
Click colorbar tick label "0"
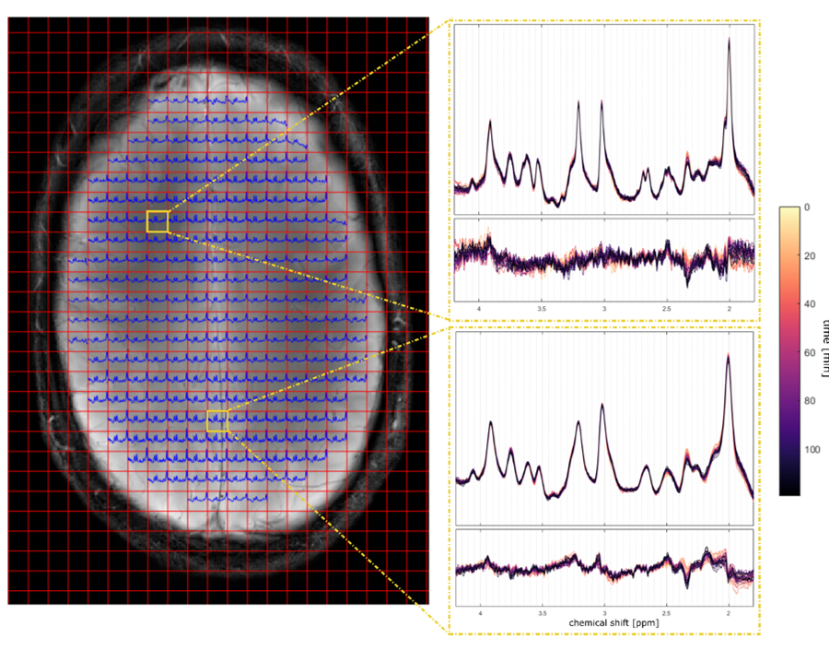click(808, 207)
